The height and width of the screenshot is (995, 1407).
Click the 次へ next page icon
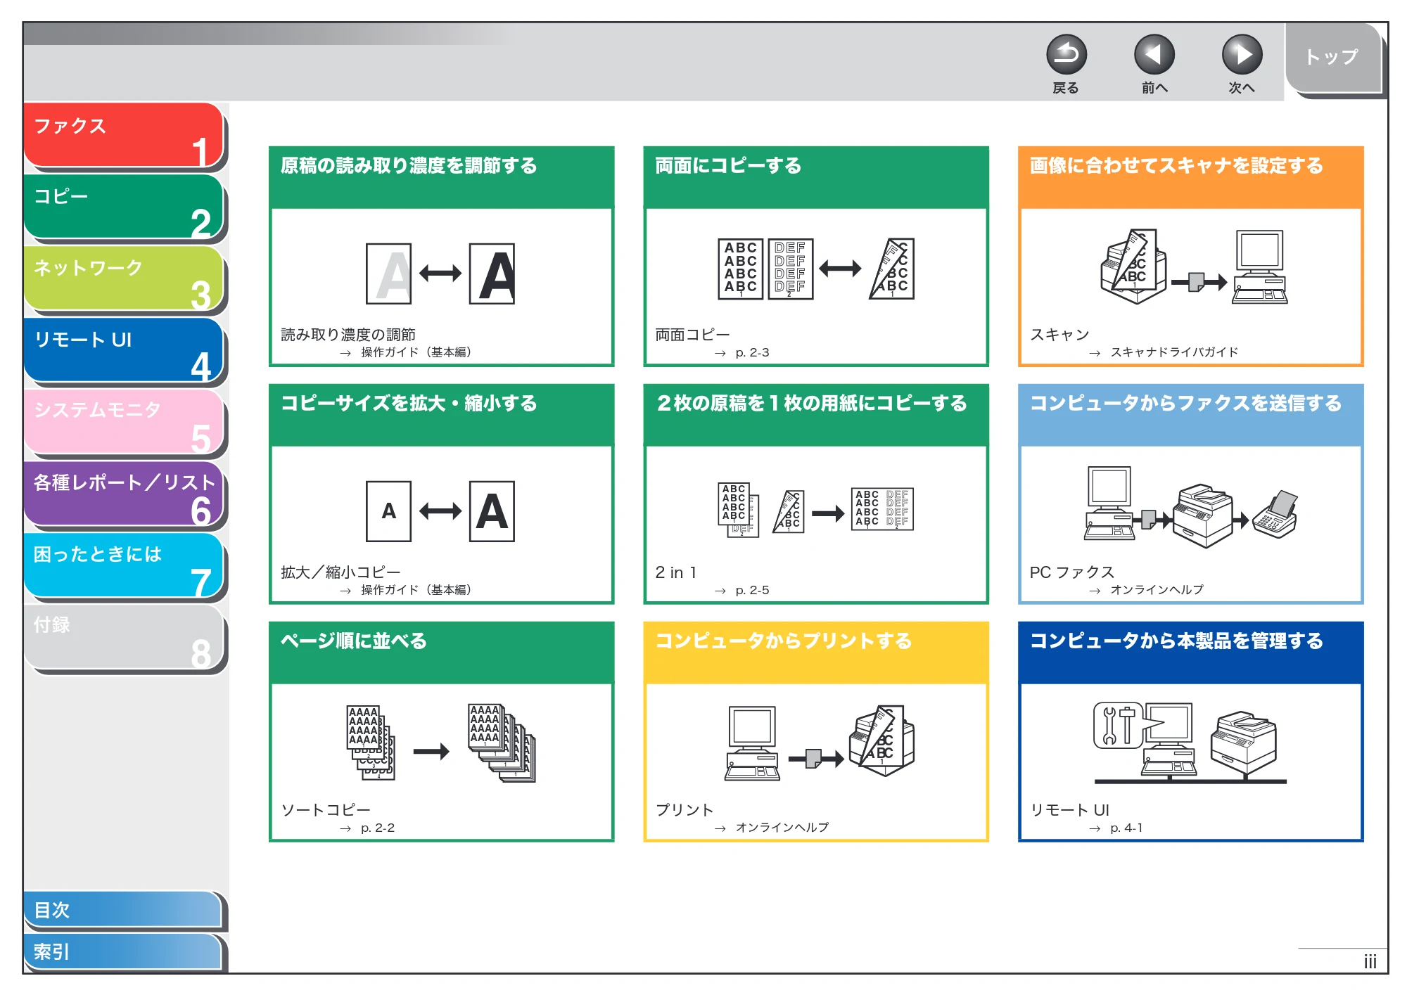(1242, 55)
